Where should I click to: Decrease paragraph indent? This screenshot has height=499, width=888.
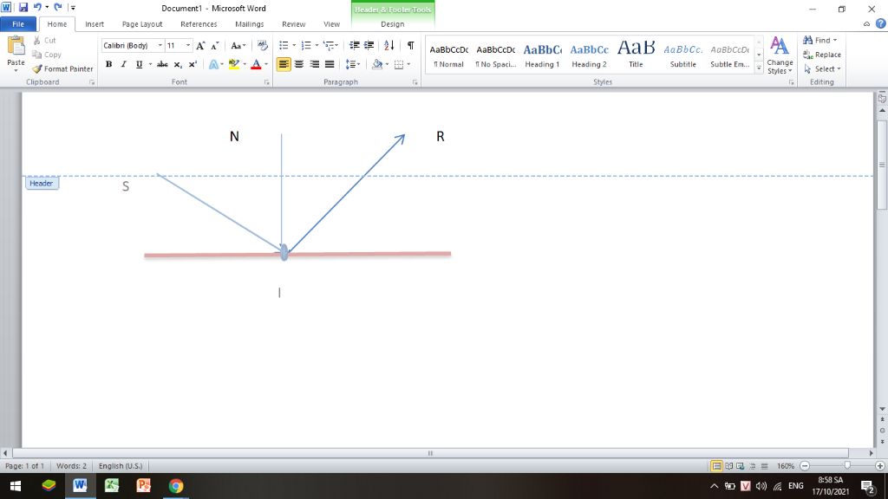(x=355, y=45)
